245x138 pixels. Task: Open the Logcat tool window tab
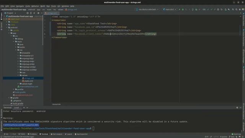(69, 134)
